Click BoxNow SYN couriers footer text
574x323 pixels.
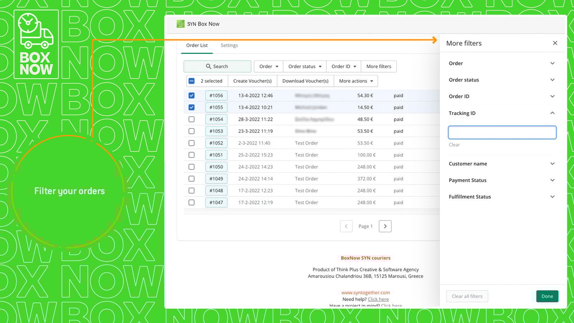(x=365, y=258)
